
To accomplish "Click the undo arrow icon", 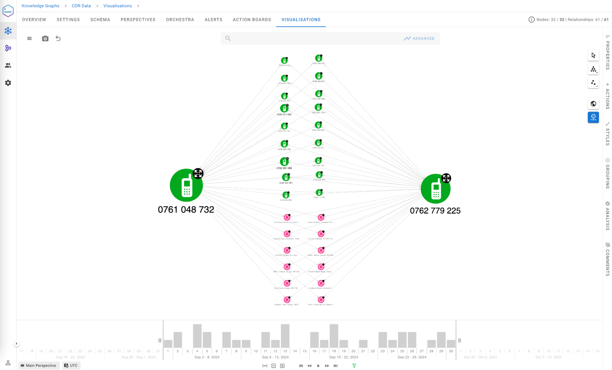I will click(x=58, y=38).
